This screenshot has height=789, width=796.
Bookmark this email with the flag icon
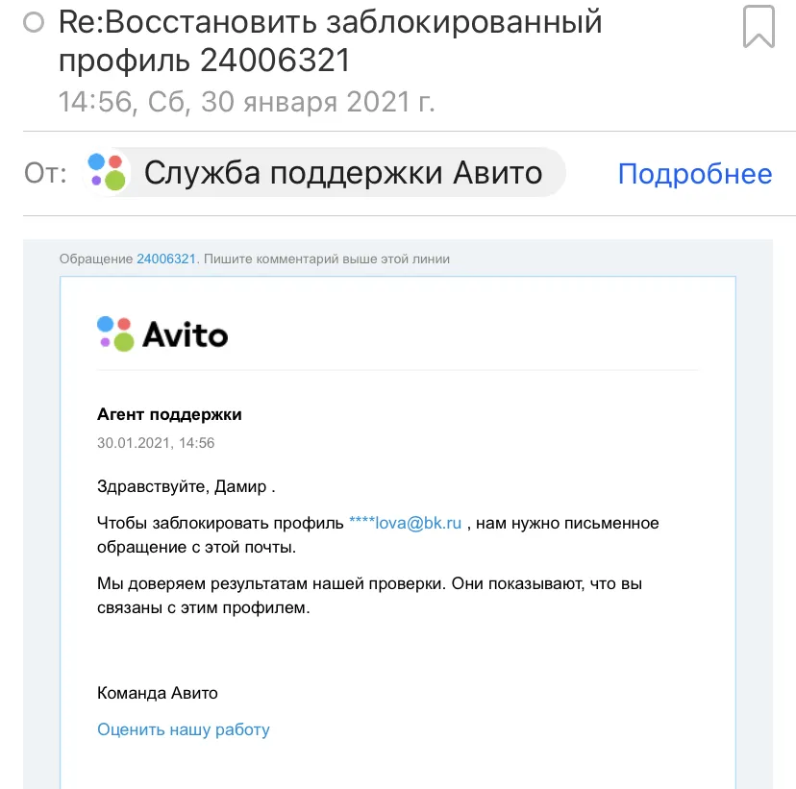pos(759,26)
